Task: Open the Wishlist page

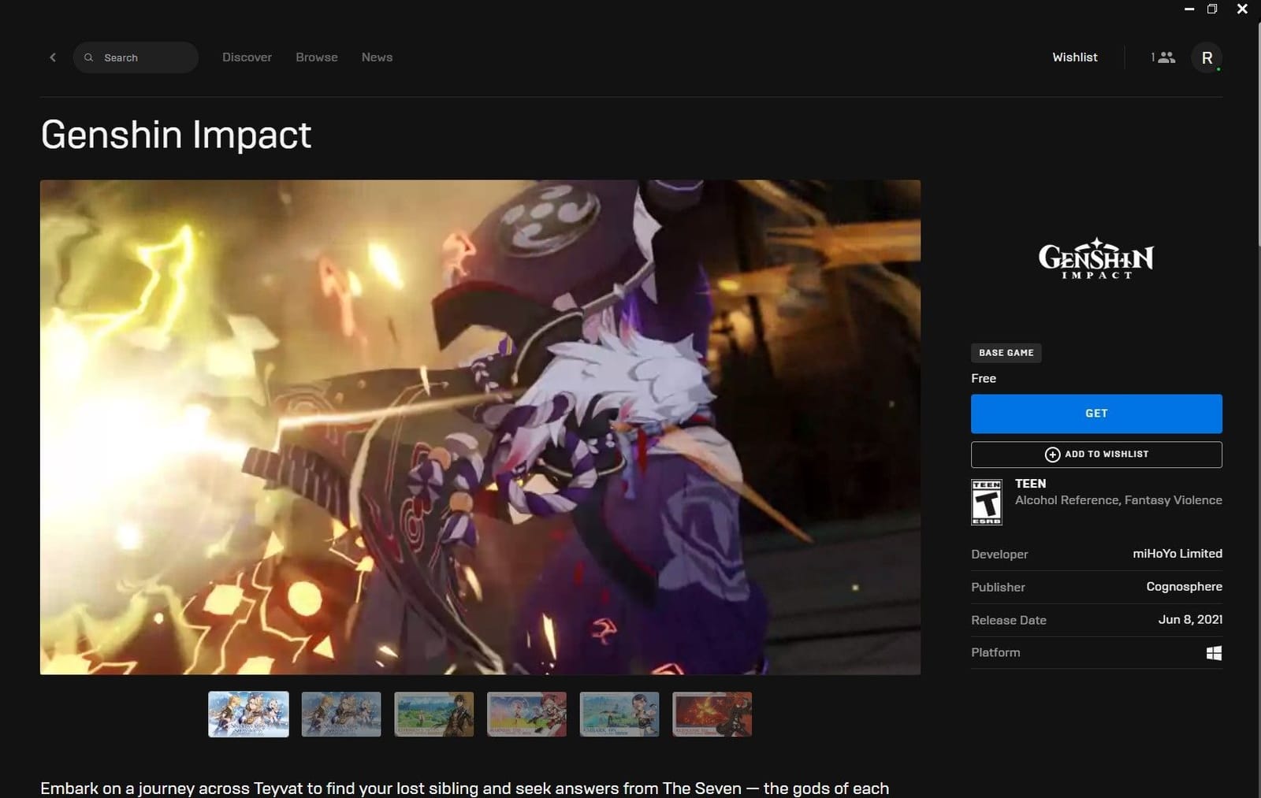Action: pos(1074,57)
